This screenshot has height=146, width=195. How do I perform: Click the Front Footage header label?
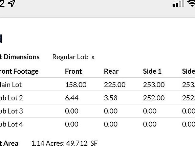(x=19, y=71)
